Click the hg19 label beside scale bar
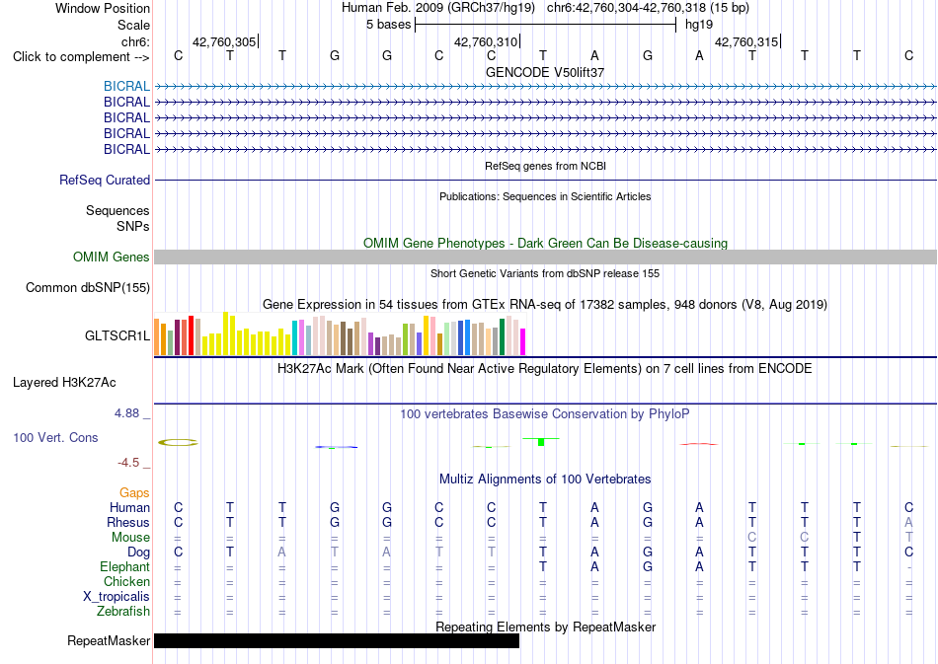 pyautogui.click(x=699, y=25)
